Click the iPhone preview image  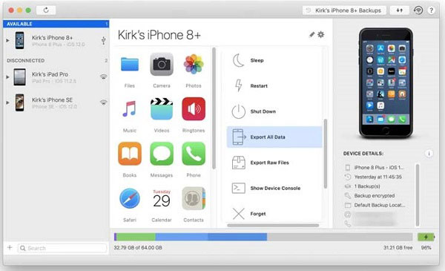coord(386,83)
